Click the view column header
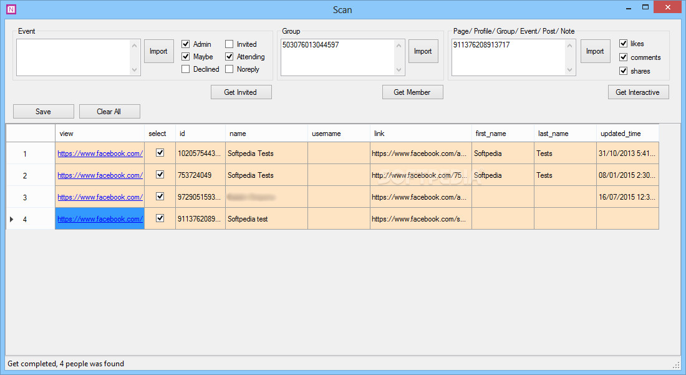This screenshot has width=686, height=375. pyautogui.click(x=100, y=134)
